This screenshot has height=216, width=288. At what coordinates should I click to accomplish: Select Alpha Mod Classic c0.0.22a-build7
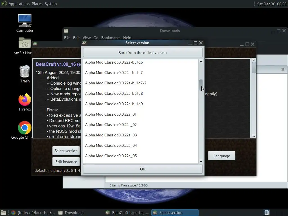(141, 73)
